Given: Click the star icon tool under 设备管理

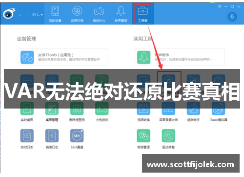Looking at the screenshot, I should (x=52, y=81).
